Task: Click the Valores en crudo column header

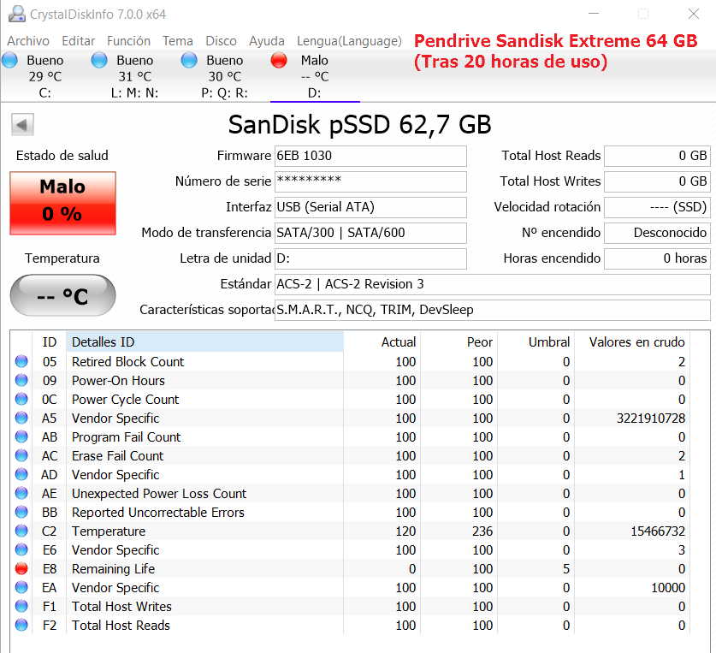Action: pyautogui.click(x=632, y=341)
